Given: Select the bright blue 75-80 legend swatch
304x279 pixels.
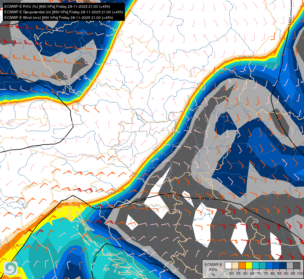Looking at the screenshot, I should coord(269,266).
